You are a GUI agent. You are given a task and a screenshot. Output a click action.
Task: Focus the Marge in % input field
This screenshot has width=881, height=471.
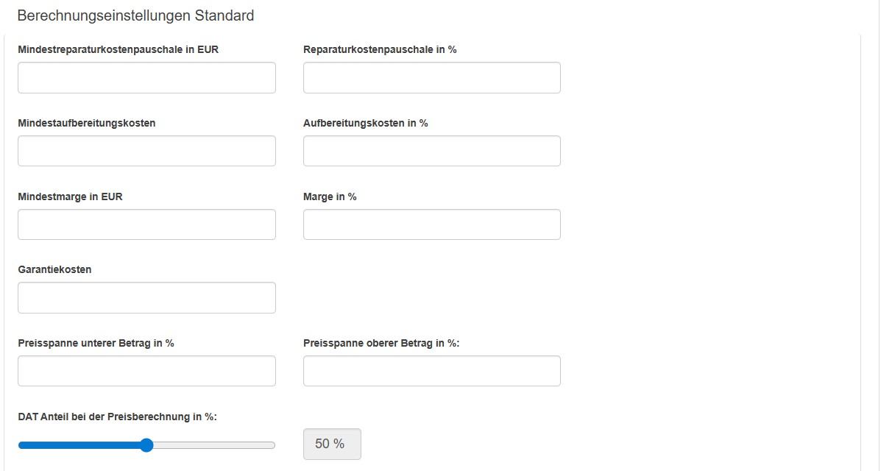click(x=431, y=224)
